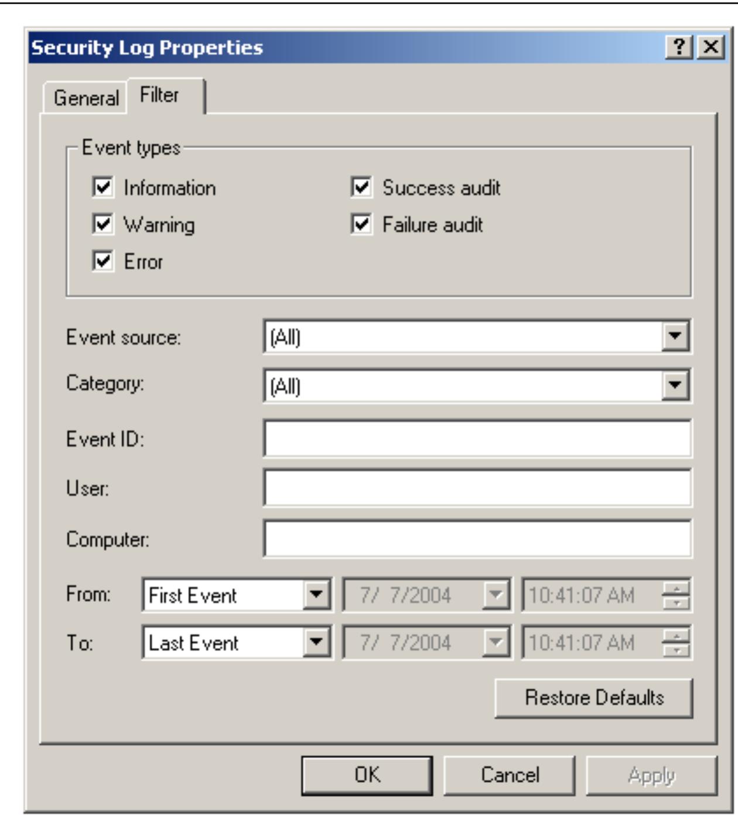Click the Cancel button
The height and width of the screenshot is (839, 738).
pyautogui.click(x=510, y=775)
